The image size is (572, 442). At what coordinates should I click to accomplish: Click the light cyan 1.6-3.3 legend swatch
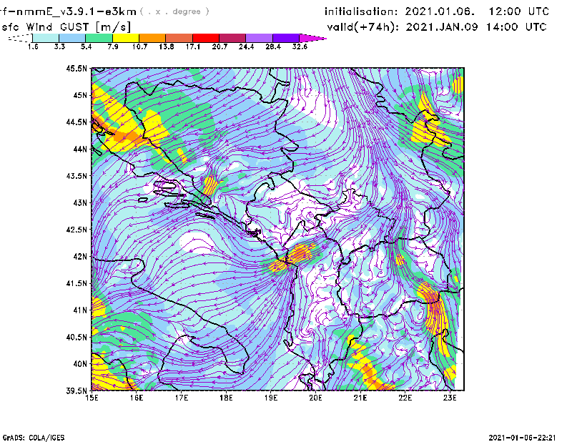coord(46,38)
